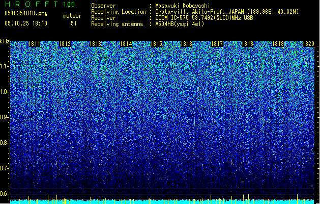Click the 'Observer' field label
This screenshot has width=320, height=204.
103,6
